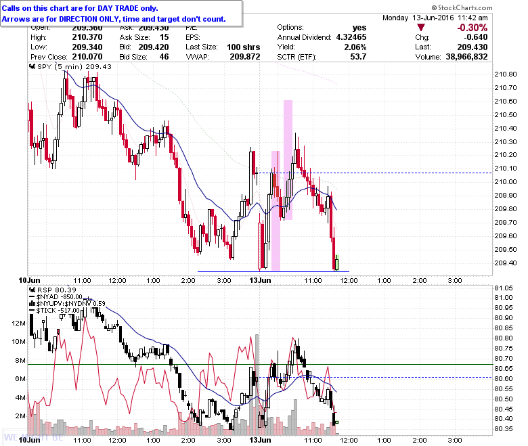Click the line marker beside $TICK legend
Viewport: 528px width, 446px height.
point(32,311)
